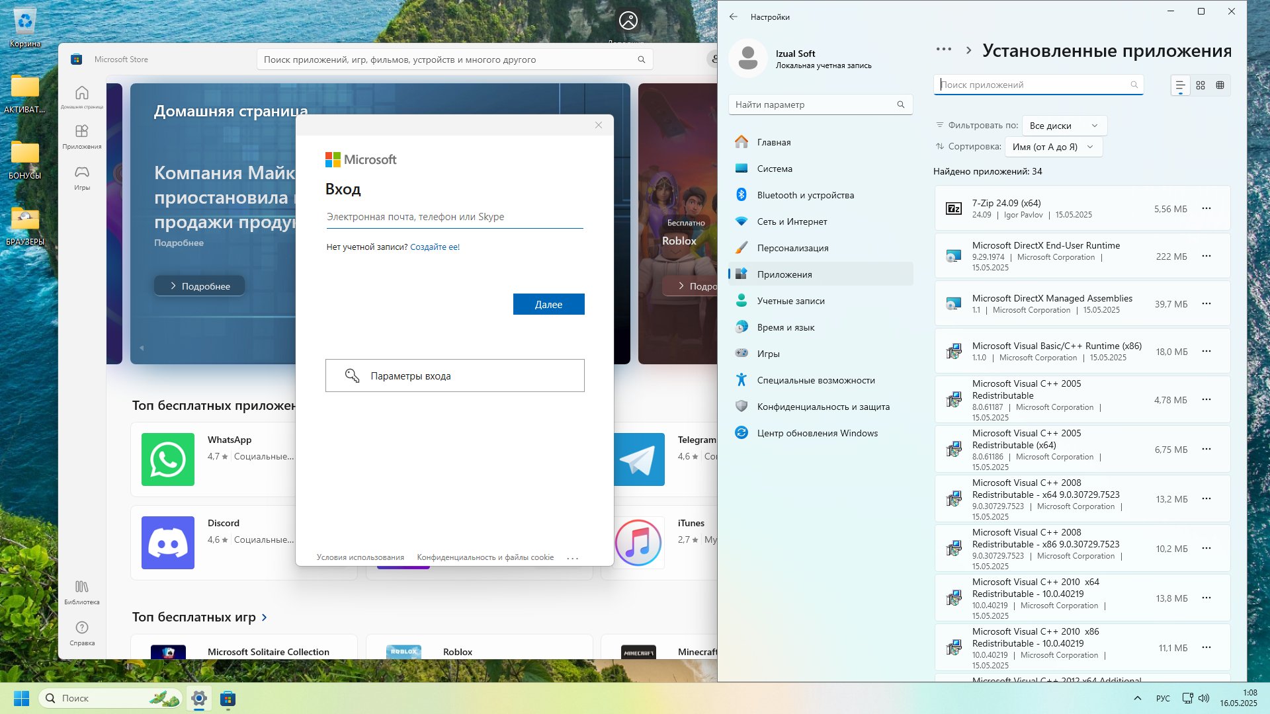
Task: Open breadcrumb ellipsis in Settings header
Action: [944, 50]
